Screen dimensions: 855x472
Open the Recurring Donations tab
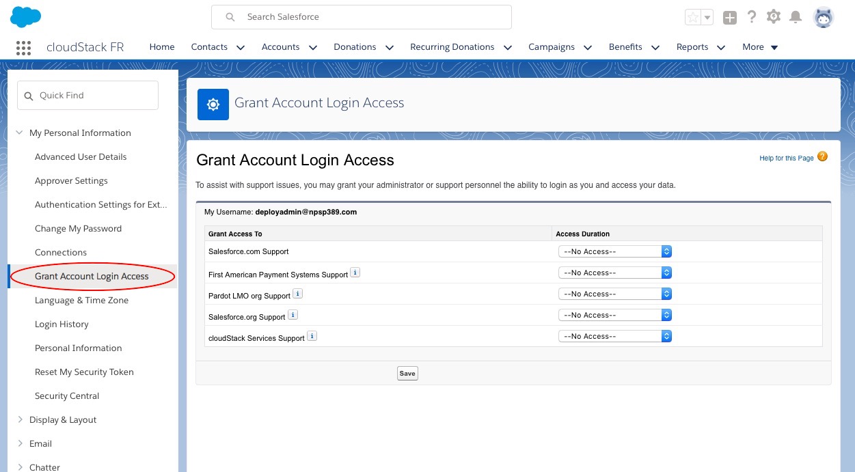pyautogui.click(x=452, y=47)
